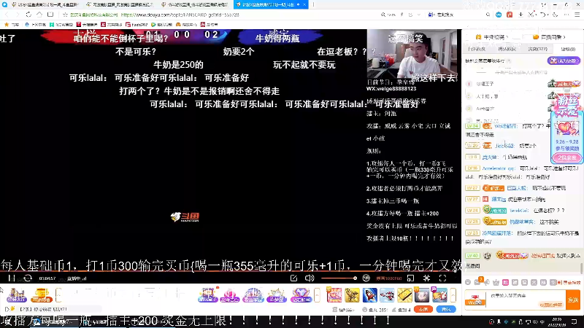The height and width of the screenshot is (328, 584).
Task: Expand the activity icons arrow beside gifts
Action: point(317,295)
